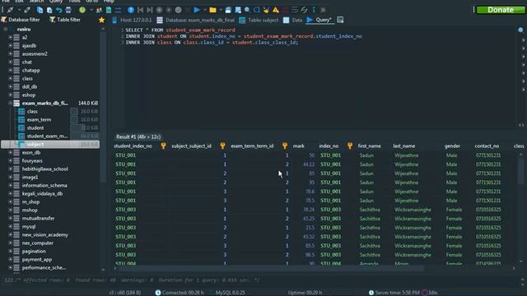This screenshot has width=527, height=296.
Task: Click the green refresh icon
Action: click(82, 10)
